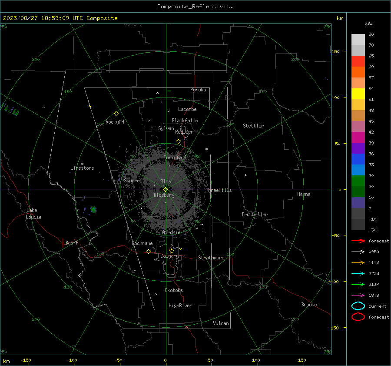Click the asterisk marker above Limestone
The width and height of the screenshot is (391, 366).
point(82,164)
